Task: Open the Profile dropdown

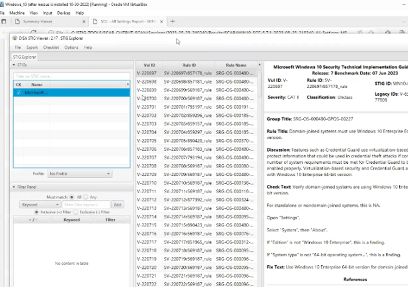Action: click(x=80, y=174)
